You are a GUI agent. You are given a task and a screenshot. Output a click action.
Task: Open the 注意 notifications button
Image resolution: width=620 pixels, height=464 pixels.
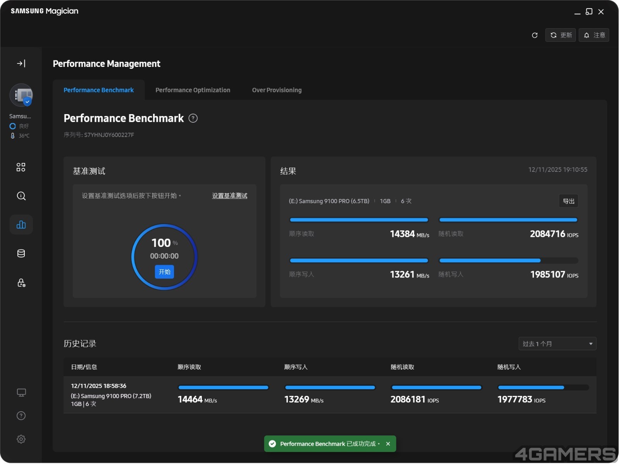coord(594,35)
